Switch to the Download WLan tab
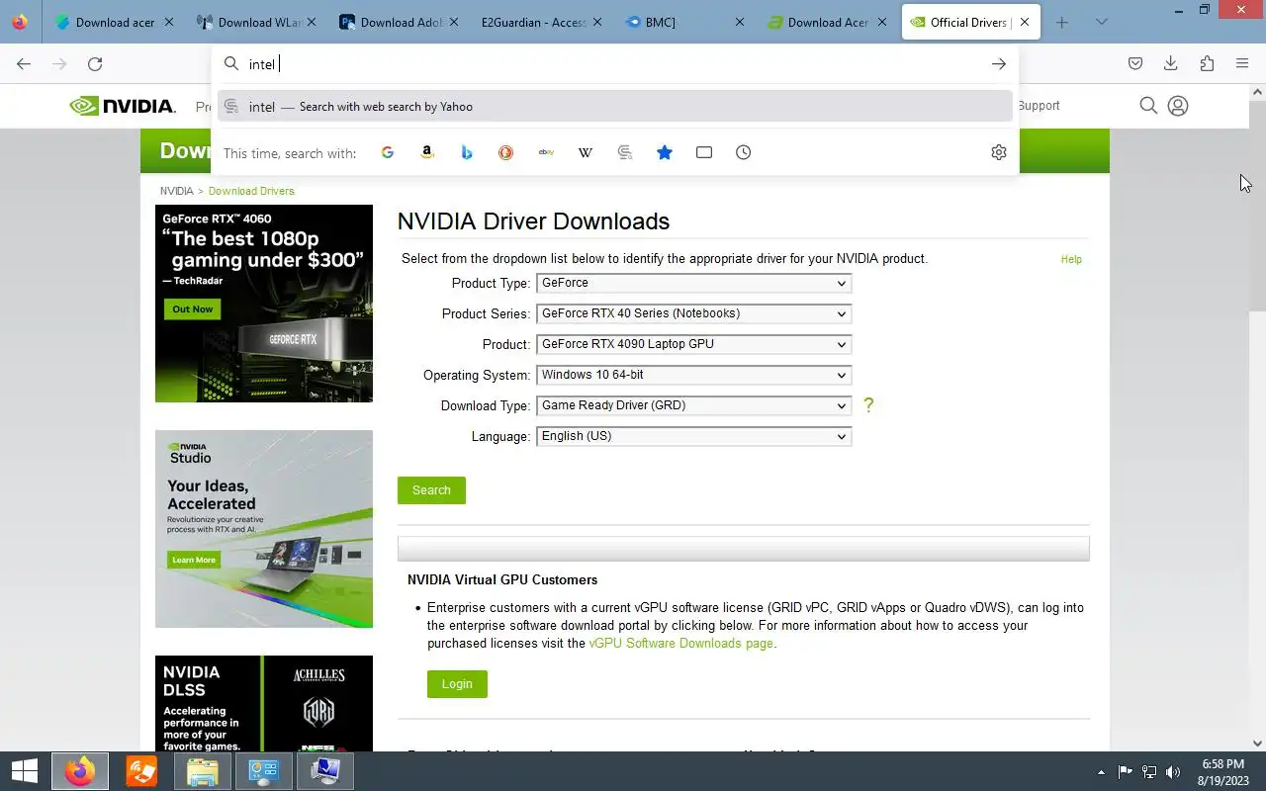The image size is (1266, 791). click(x=257, y=22)
